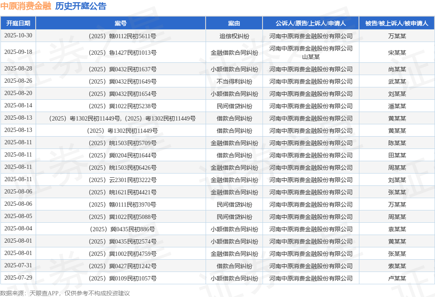The height and width of the screenshot is (297, 435).
Task: Click defendant 索某某
Action: click(x=397, y=266)
